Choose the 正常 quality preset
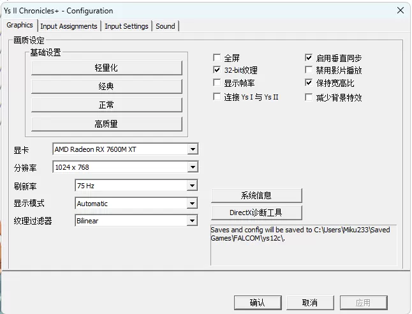Viewport: 412px width, 314px height. [107, 105]
